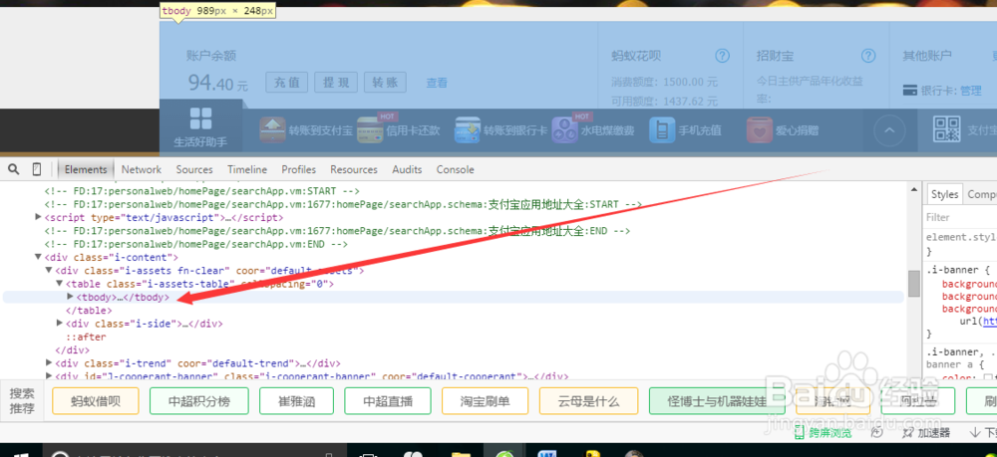Switch to the Network tab
This screenshot has height=457, width=997.
(142, 169)
